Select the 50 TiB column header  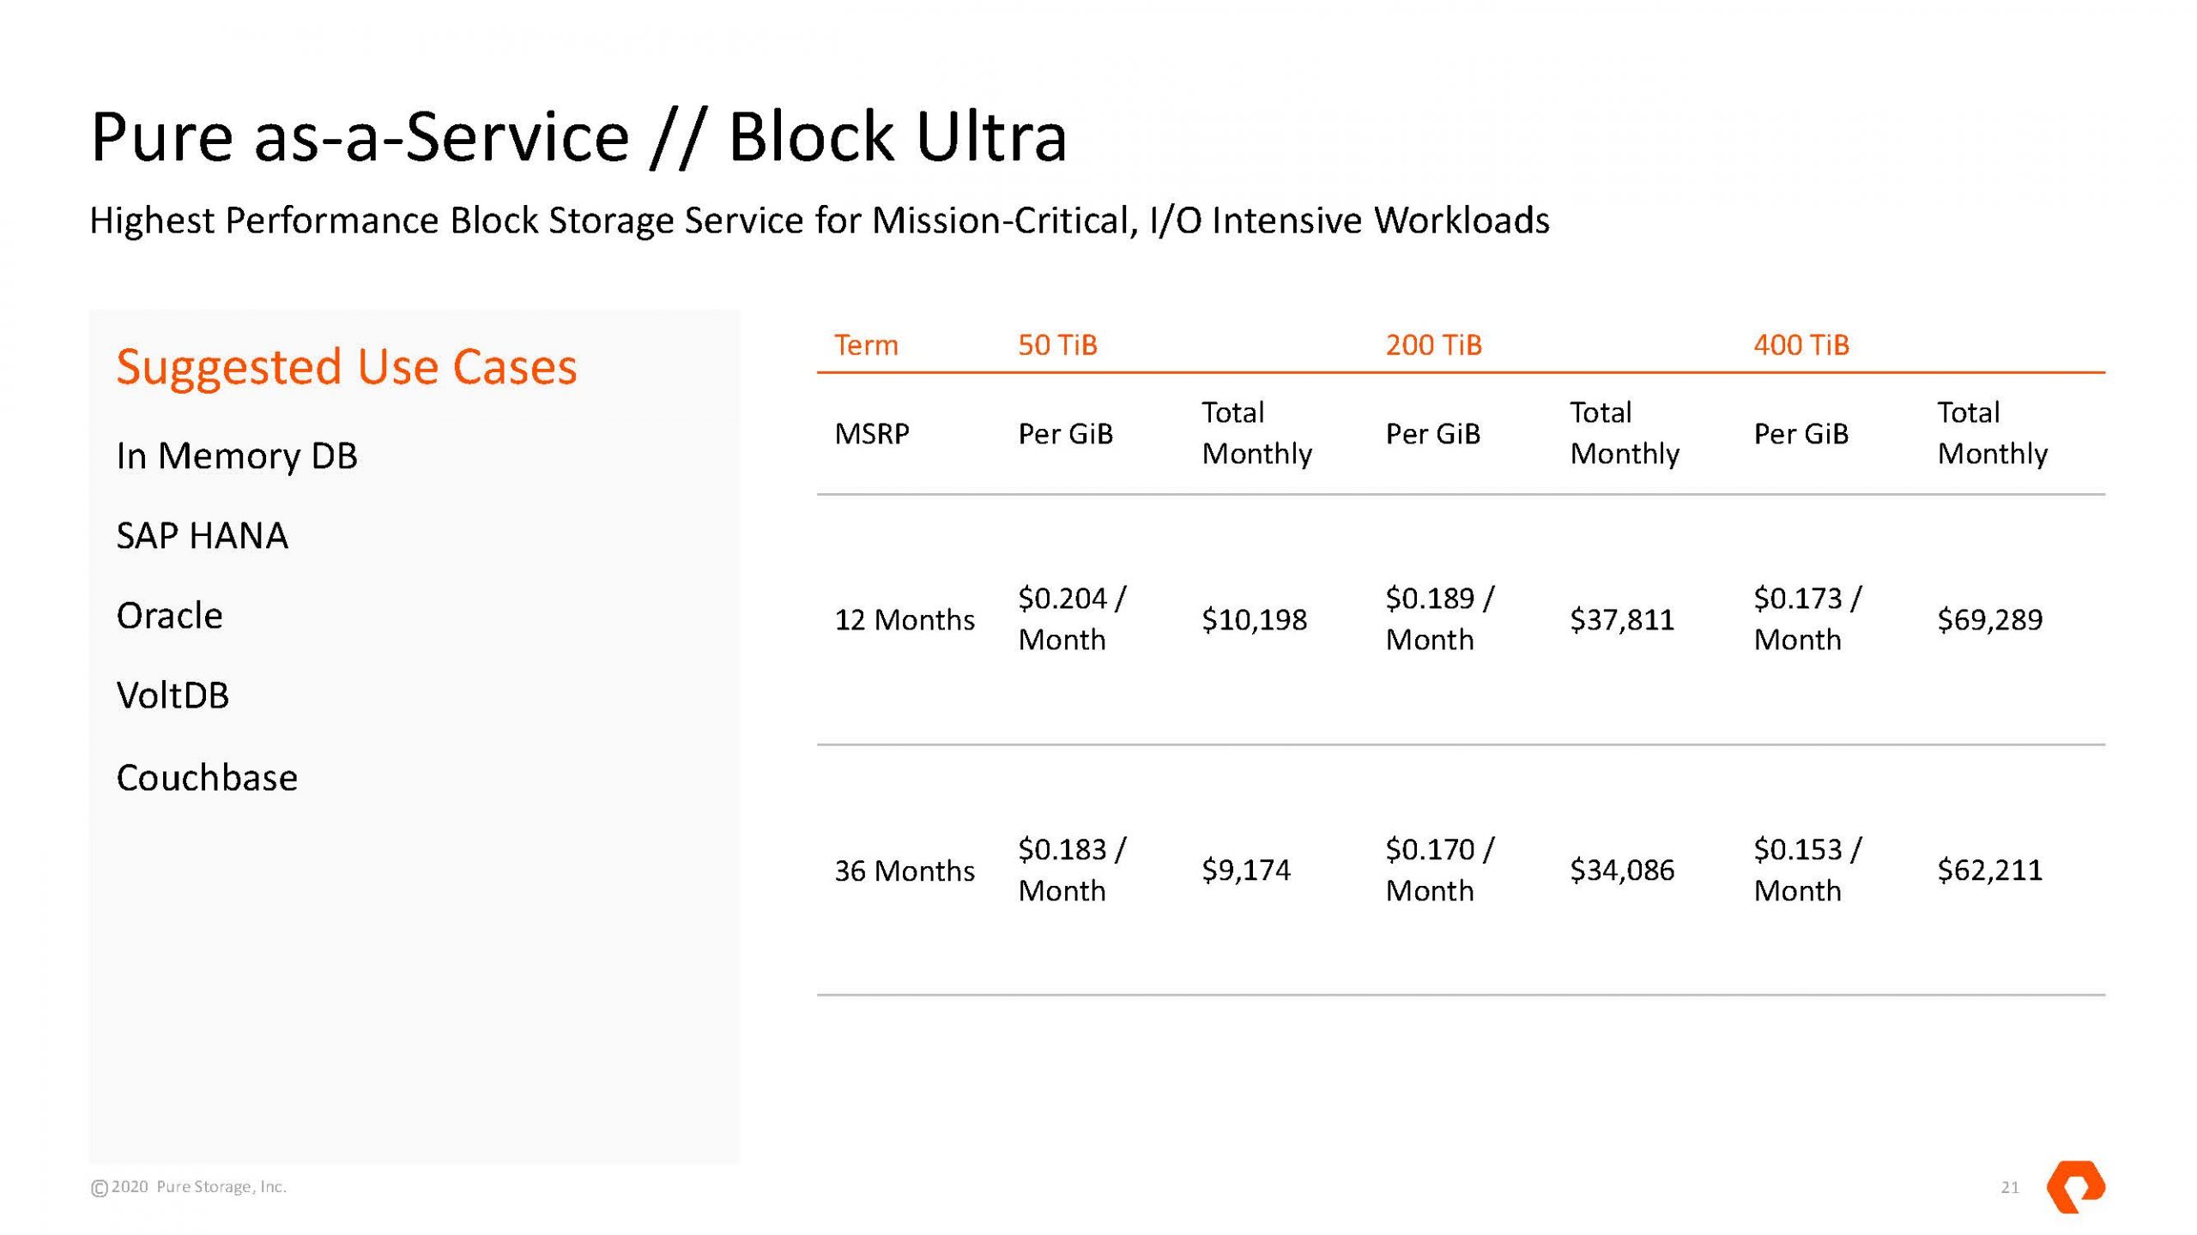[x=1057, y=345]
